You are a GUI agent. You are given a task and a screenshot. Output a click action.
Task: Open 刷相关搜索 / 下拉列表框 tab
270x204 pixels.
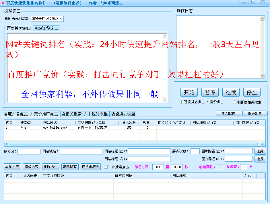[x=85, y=114]
